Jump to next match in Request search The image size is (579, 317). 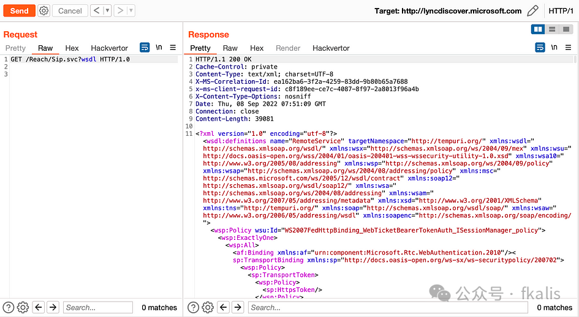click(53, 307)
